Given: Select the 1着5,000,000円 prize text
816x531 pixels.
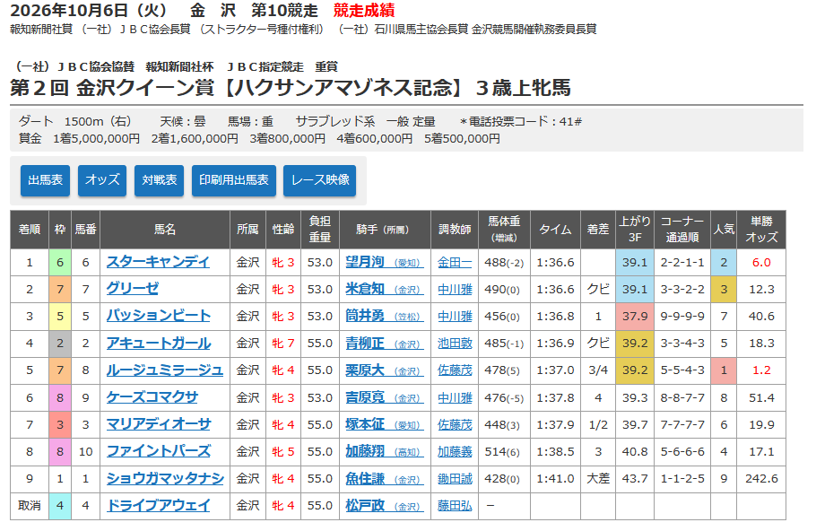Looking at the screenshot, I should [x=96, y=139].
